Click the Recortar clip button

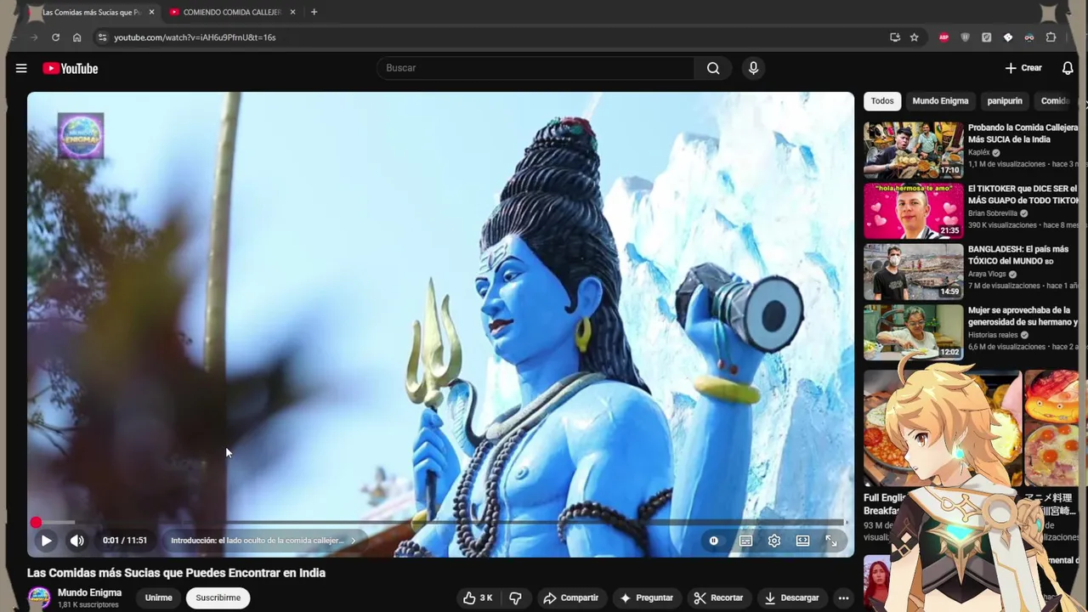(718, 598)
